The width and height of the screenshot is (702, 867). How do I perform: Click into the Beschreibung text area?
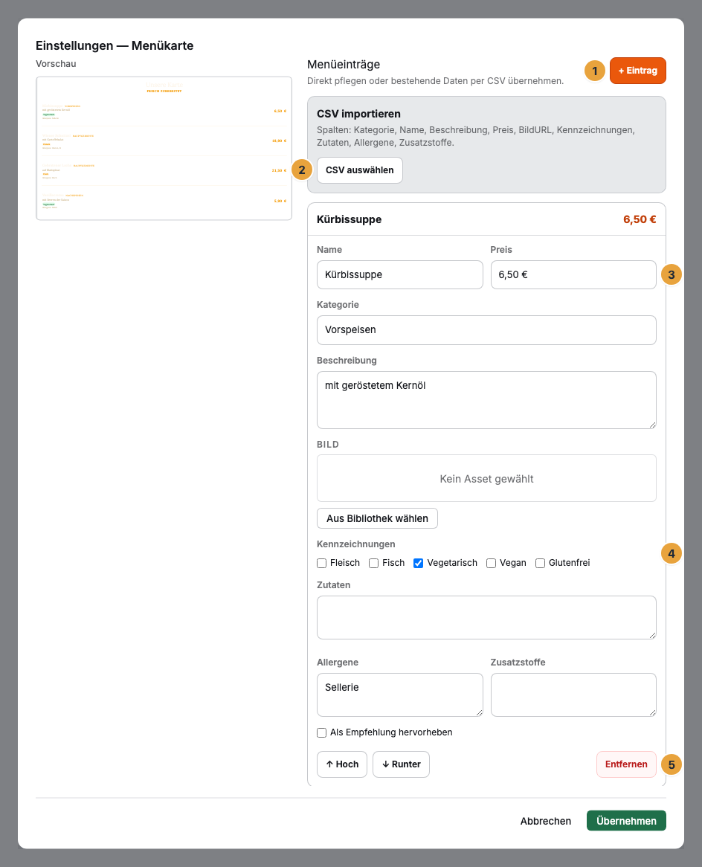pos(486,400)
